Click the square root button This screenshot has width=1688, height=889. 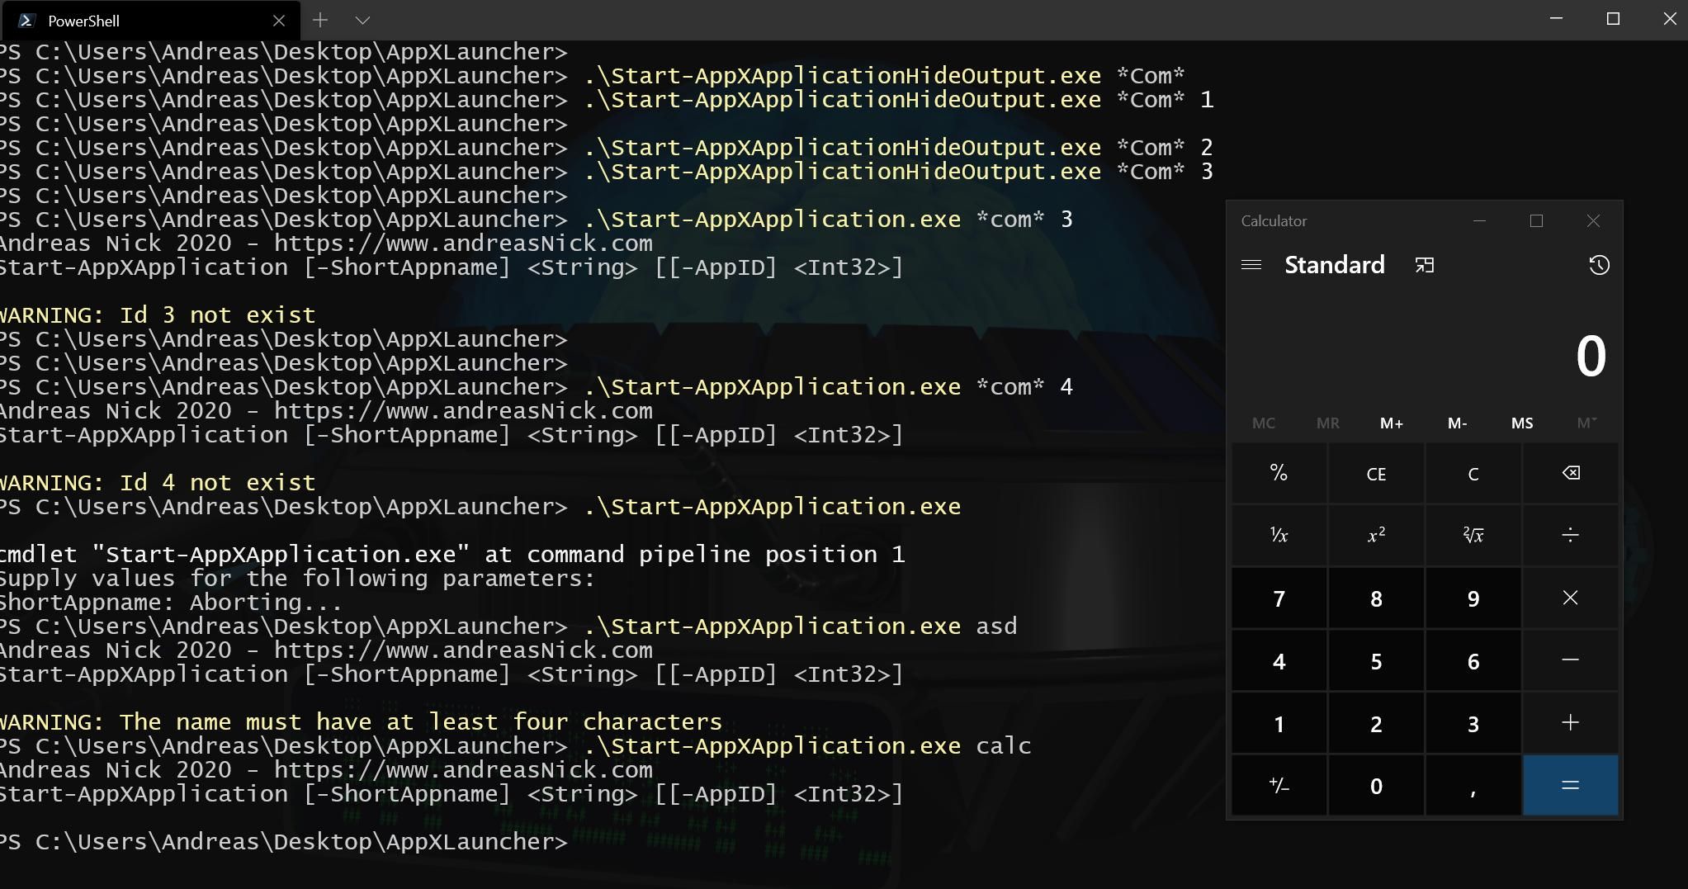(x=1473, y=535)
